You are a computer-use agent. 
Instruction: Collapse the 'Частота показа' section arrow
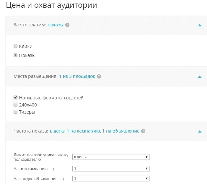[200, 131]
